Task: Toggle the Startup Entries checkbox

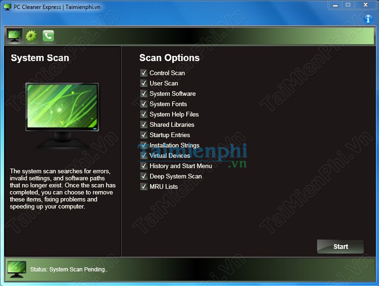Action: 144,135
